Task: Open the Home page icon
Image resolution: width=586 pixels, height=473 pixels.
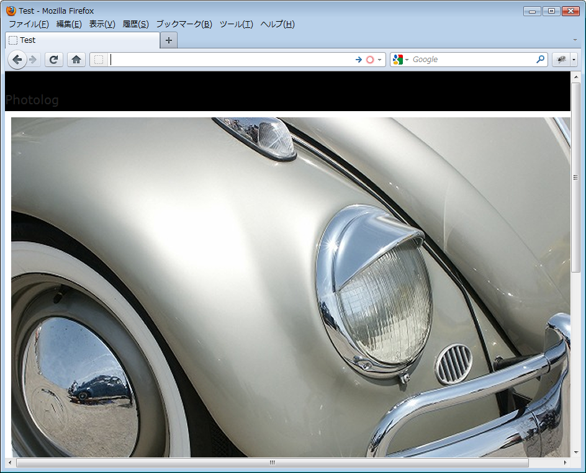Action: pyautogui.click(x=76, y=60)
